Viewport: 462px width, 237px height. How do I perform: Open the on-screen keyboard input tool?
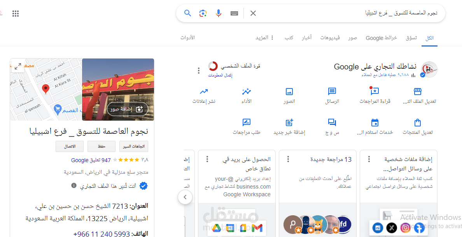[234, 13]
